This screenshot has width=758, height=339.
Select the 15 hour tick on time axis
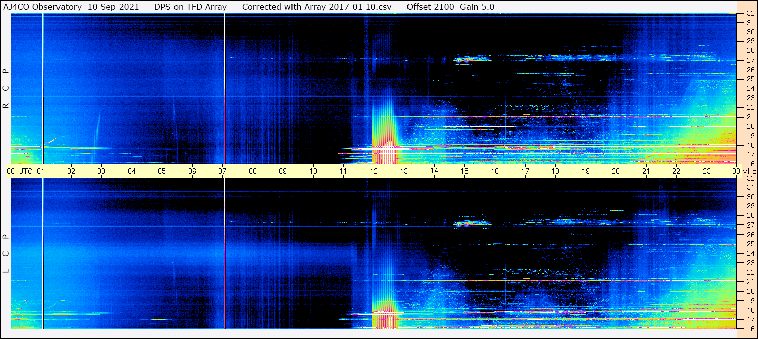point(464,171)
